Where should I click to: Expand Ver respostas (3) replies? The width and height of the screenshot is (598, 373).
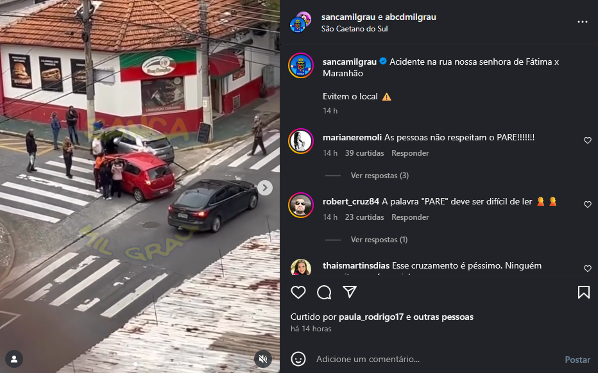tap(379, 176)
